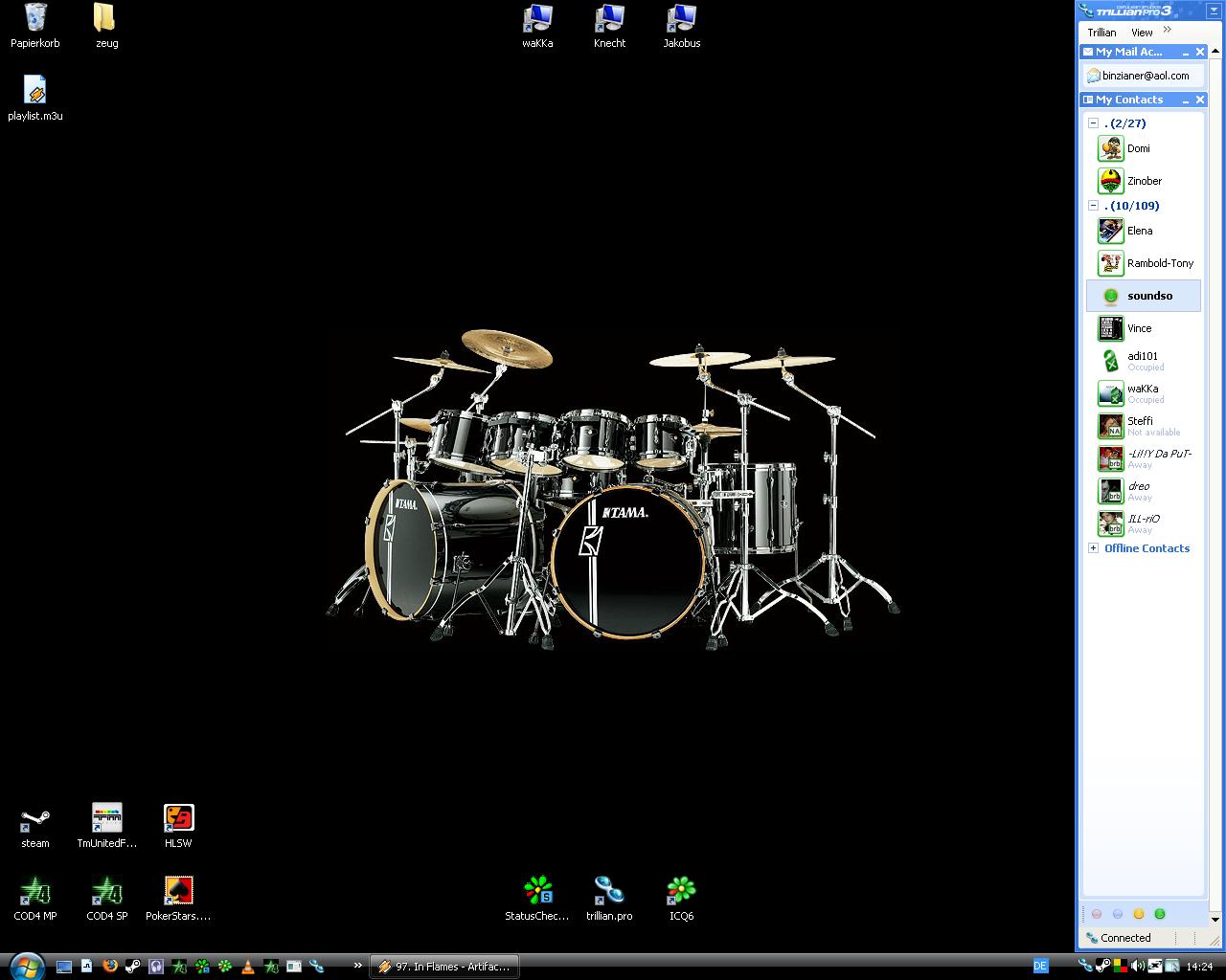The height and width of the screenshot is (980, 1226).
Task: Click the red status dot in Trillian
Action: (1097, 914)
